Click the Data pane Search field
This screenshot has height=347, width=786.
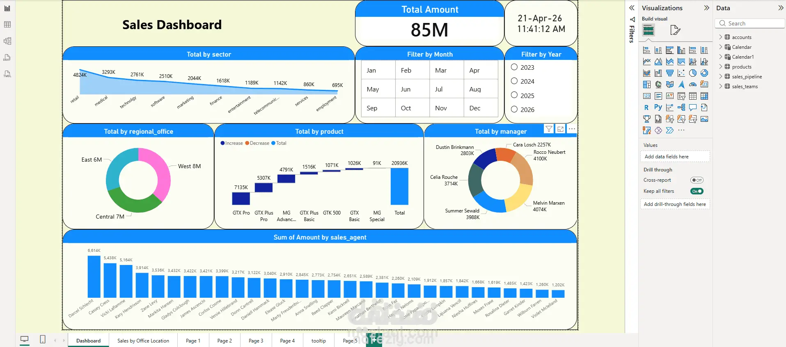(749, 23)
